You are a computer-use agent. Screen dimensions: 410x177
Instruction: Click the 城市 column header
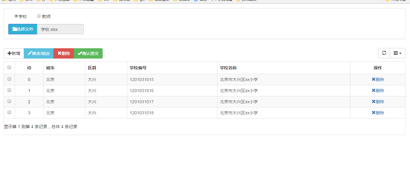tap(64, 68)
